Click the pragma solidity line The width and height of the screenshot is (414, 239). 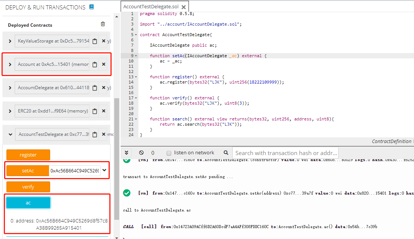point(167,14)
